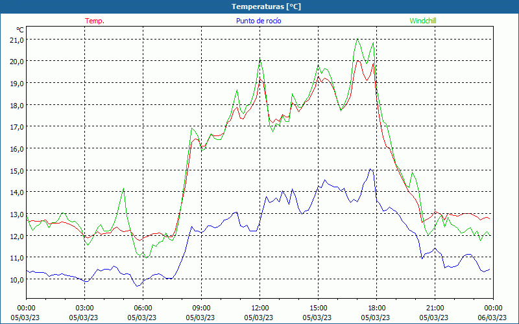The image size is (519, 324).
Task: Click the '21:00' time axis label
Action: tap(435, 308)
